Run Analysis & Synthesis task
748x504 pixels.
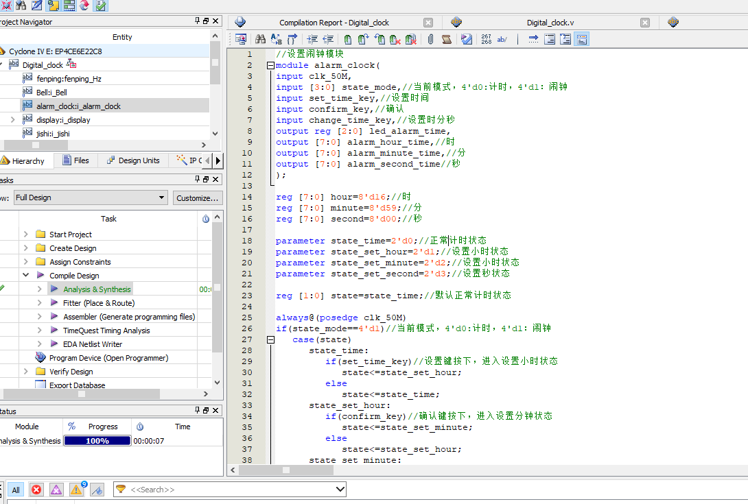(97, 289)
